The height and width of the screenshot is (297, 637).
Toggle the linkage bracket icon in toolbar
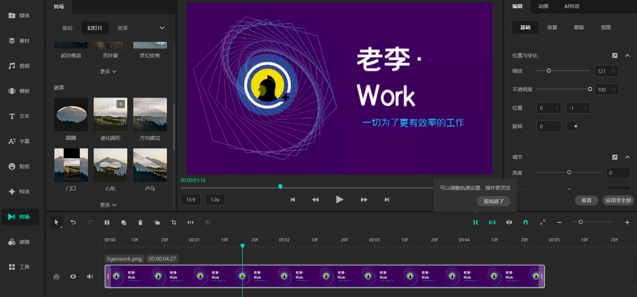point(492,222)
